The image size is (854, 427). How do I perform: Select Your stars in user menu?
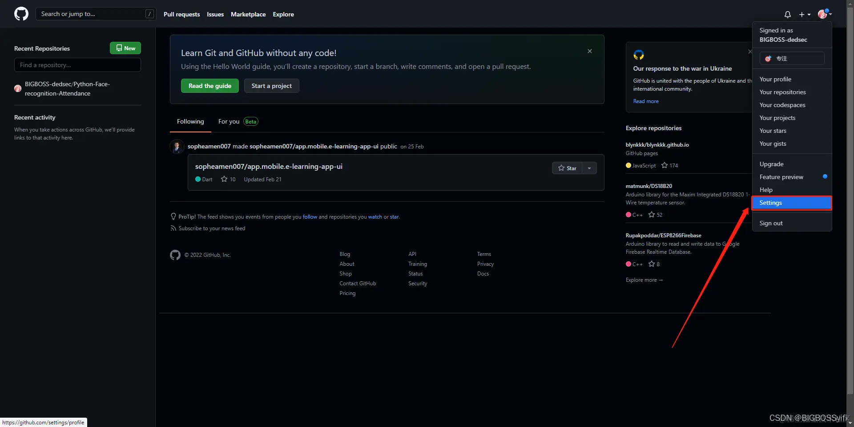point(792,131)
